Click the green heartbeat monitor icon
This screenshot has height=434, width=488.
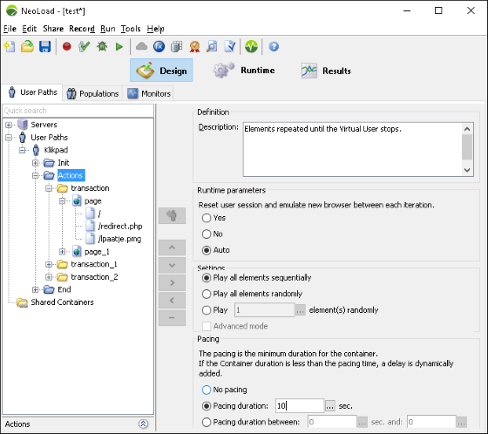point(251,47)
